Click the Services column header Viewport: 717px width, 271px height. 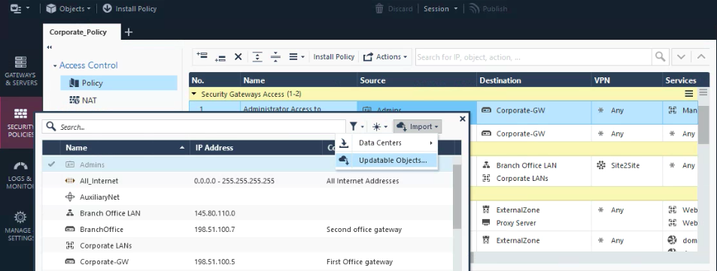coord(680,80)
